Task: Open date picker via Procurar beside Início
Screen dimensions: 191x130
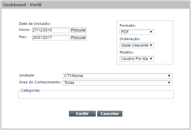Action: point(79,30)
